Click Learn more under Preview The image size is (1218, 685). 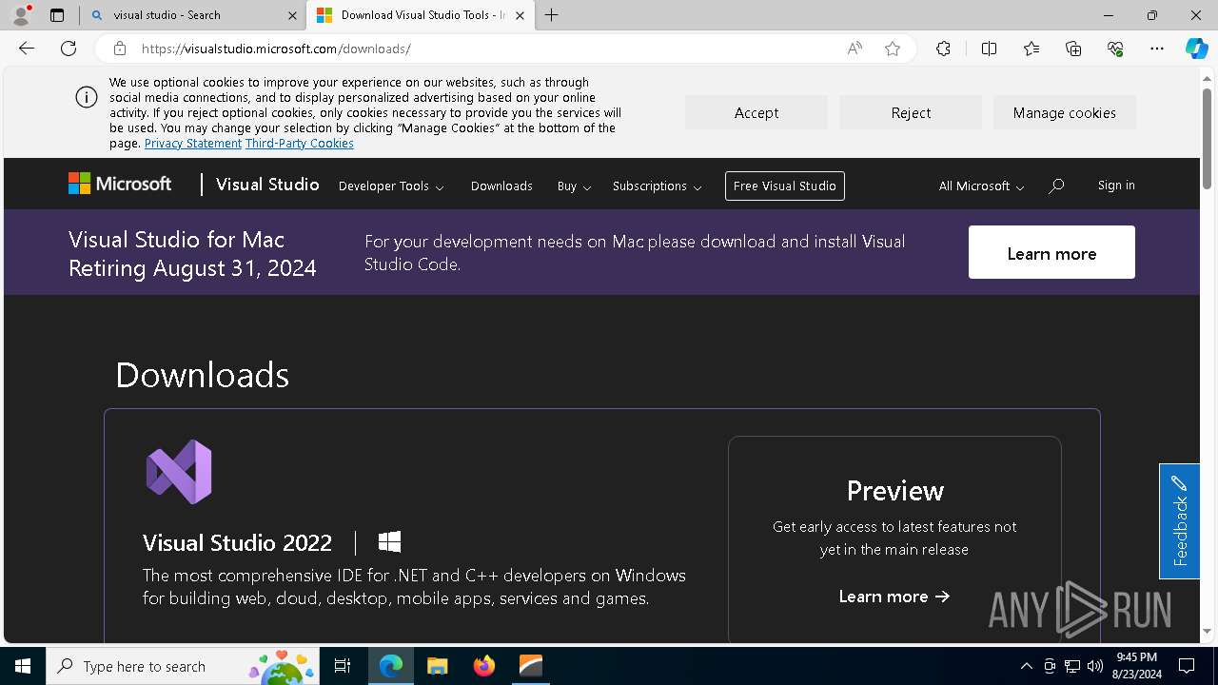894,597
